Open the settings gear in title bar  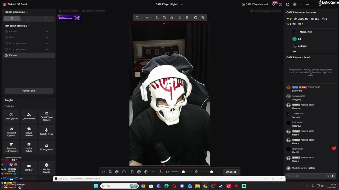(288, 4)
